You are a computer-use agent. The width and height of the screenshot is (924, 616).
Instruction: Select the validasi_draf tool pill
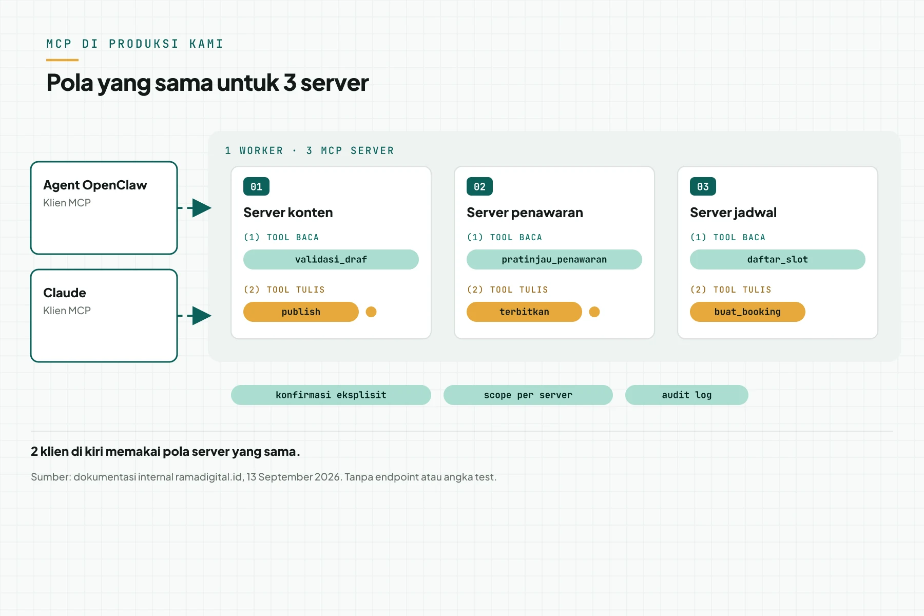(x=331, y=259)
